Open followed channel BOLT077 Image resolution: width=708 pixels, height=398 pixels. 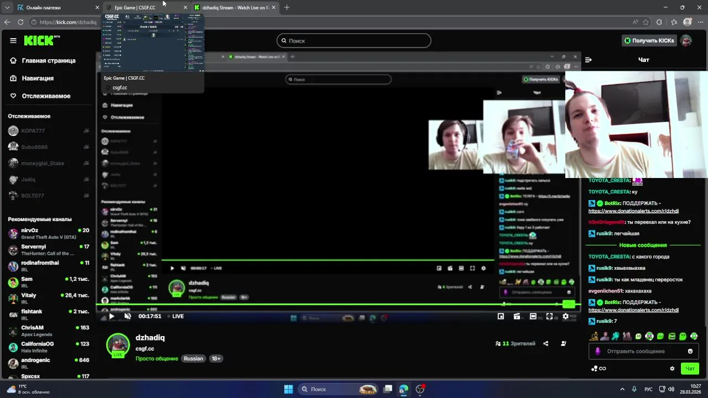pyautogui.click(x=49, y=196)
